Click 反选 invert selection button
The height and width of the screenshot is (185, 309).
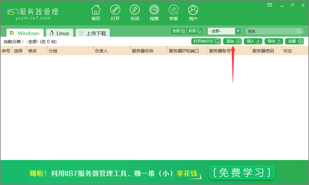pos(194,31)
